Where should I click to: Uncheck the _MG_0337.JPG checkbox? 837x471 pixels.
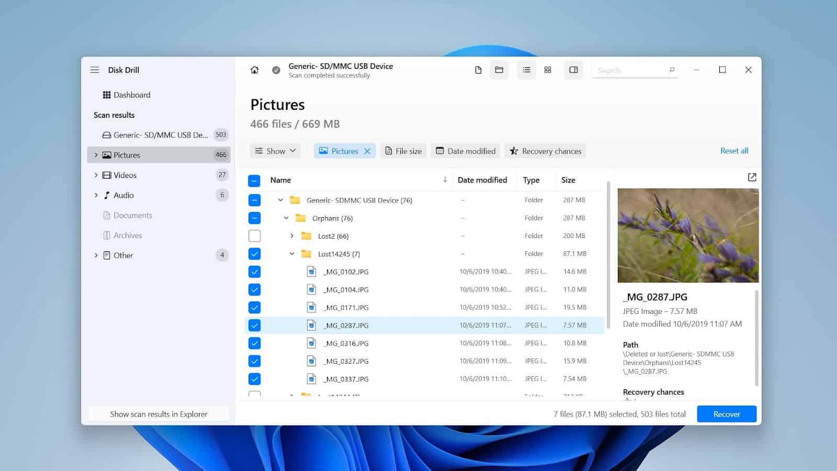coord(254,379)
